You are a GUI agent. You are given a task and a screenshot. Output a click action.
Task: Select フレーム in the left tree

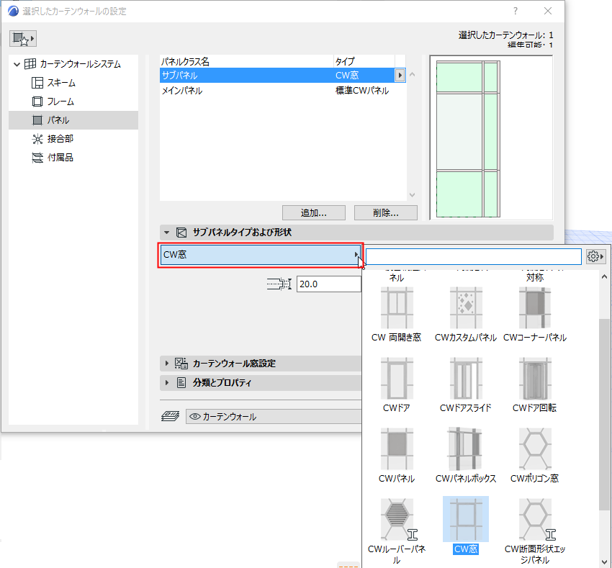coord(60,102)
